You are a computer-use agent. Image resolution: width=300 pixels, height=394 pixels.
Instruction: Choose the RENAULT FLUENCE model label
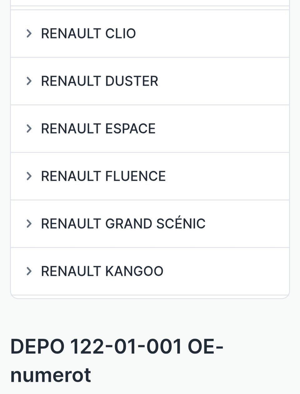coord(103,176)
